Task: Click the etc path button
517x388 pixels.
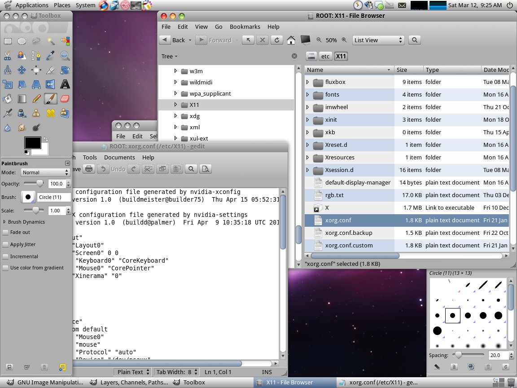Action: [x=325, y=57]
